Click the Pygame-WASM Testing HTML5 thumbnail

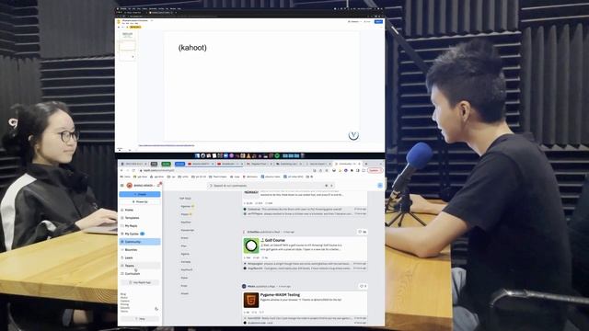[x=251, y=301]
